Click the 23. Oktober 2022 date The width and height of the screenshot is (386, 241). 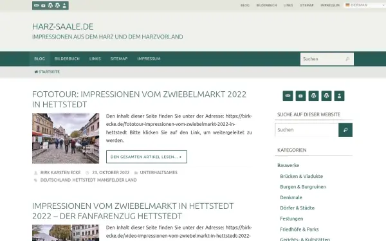(x=111, y=173)
